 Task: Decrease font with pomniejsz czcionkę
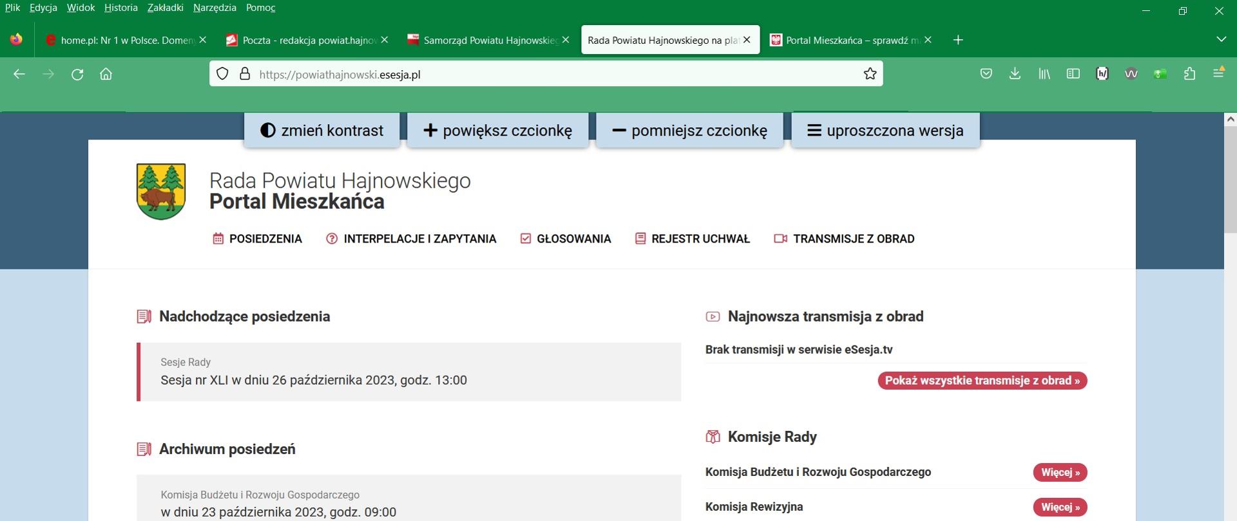click(689, 131)
